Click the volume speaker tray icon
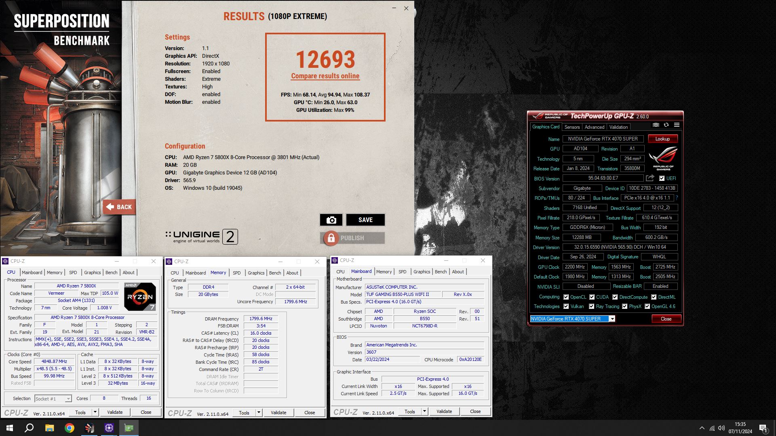 pos(721,428)
